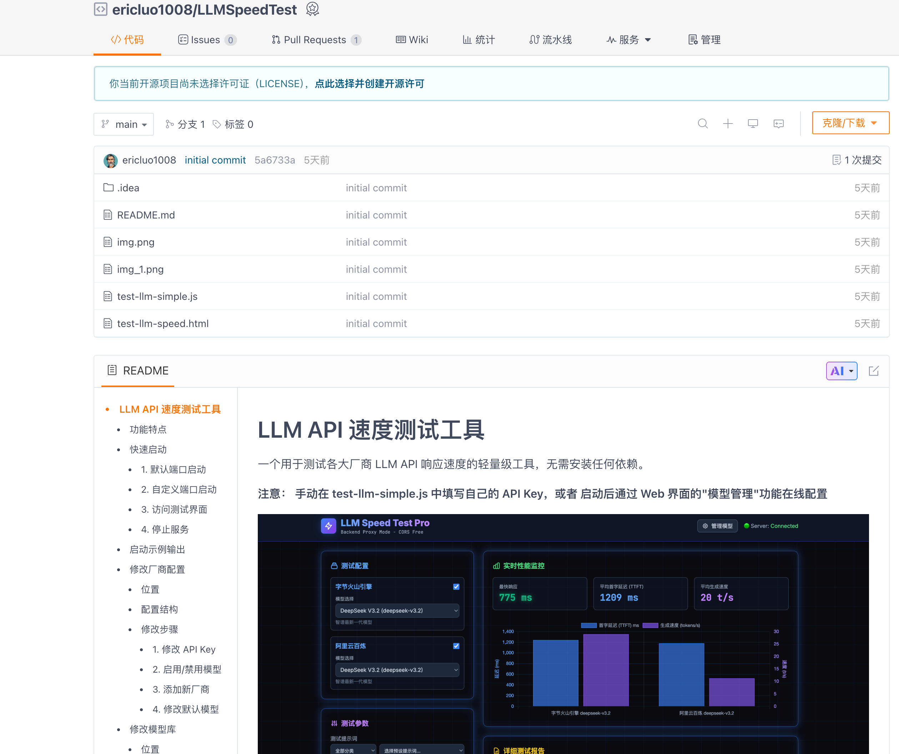Open 1 次提交 commit history

coord(857,160)
